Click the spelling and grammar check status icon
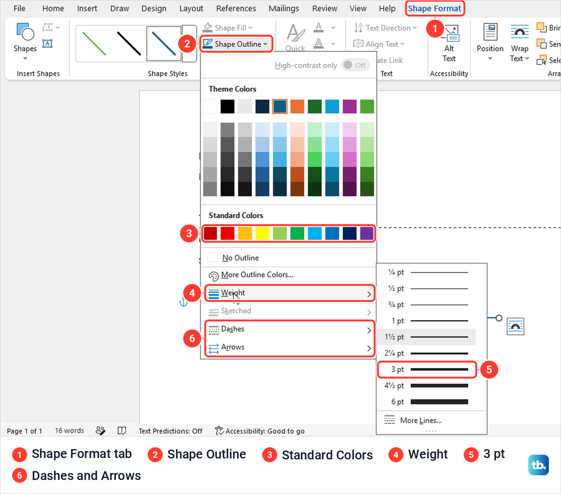This screenshot has width=561, height=494. point(101,430)
